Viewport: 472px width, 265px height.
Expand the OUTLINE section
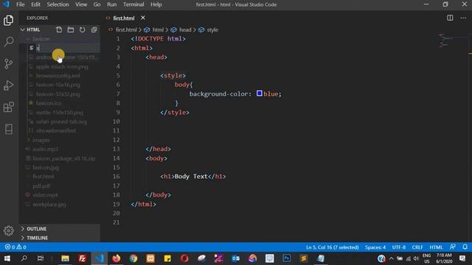coord(36,229)
